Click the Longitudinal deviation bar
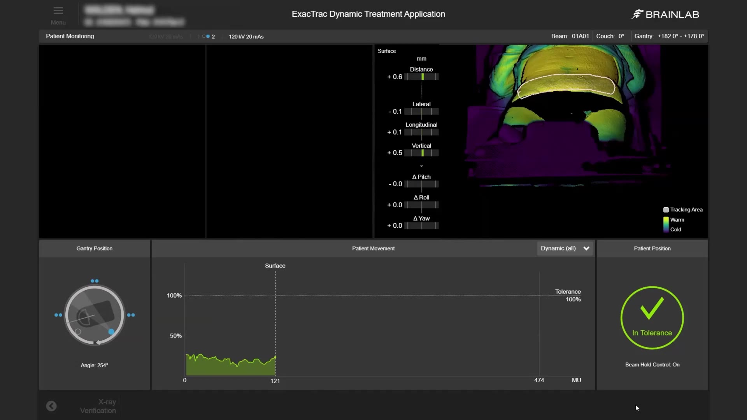This screenshot has width=747, height=420. tap(422, 132)
